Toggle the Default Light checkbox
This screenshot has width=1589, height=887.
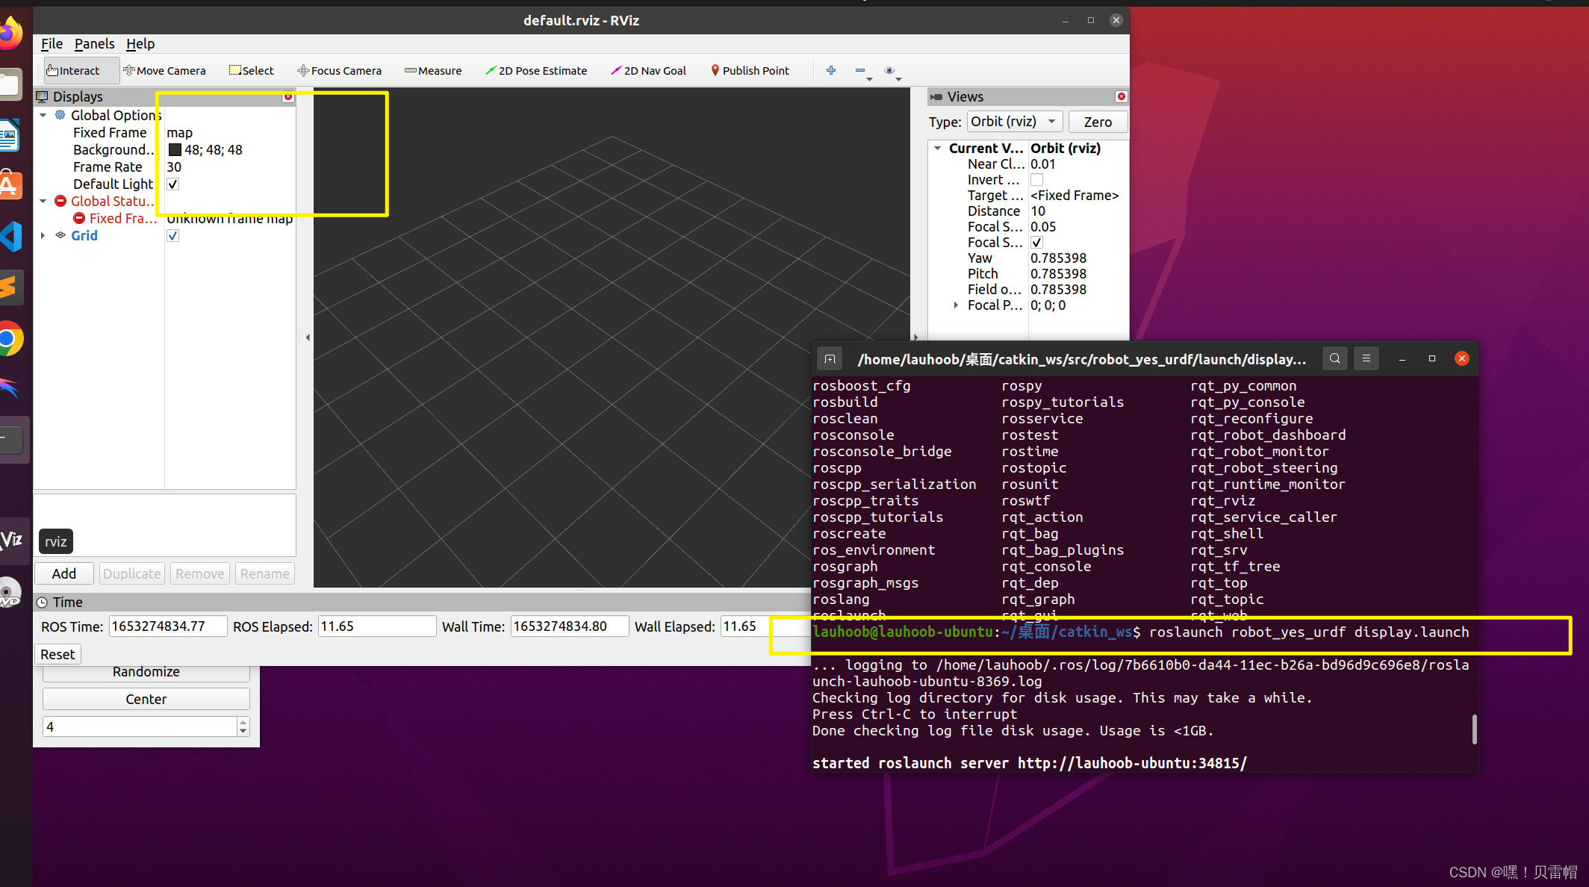pos(173,184)
